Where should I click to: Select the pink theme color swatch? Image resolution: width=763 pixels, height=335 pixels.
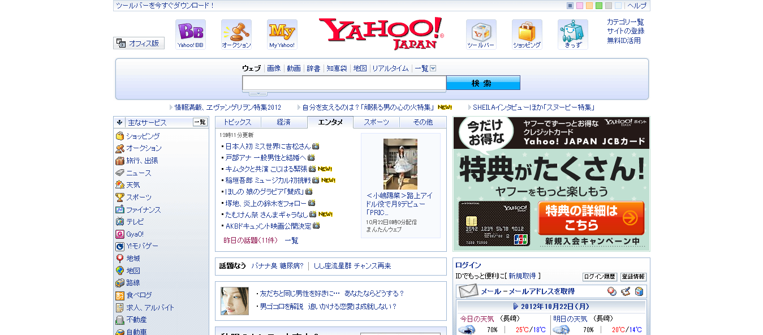tap(580, 6)
